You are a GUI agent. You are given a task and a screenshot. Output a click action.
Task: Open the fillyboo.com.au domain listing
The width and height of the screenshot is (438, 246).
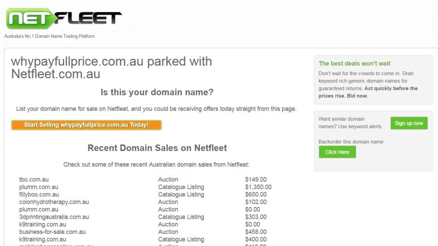click(x=39, y=194)
